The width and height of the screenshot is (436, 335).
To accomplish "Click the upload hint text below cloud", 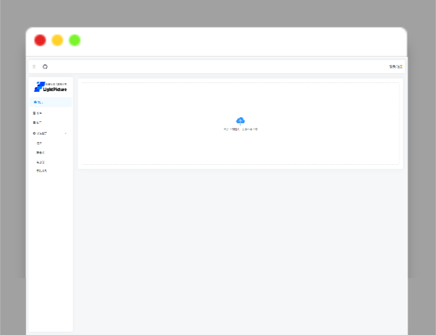I will [x=240, y=129].
